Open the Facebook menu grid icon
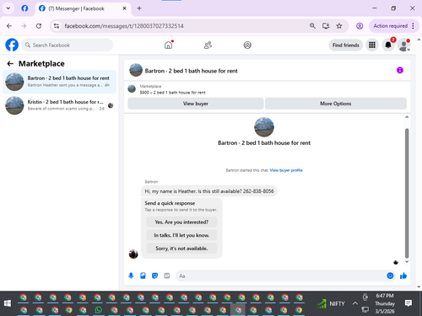 click(x=372, y=45)
